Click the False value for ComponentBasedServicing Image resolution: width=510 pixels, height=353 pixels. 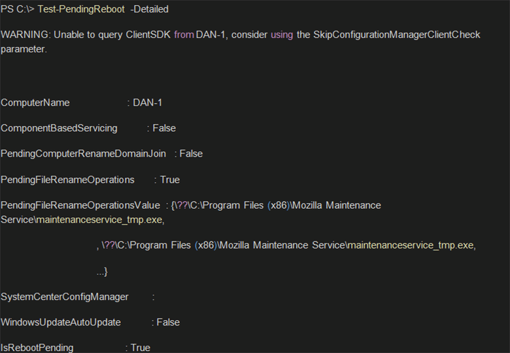[x=164, y=128]
